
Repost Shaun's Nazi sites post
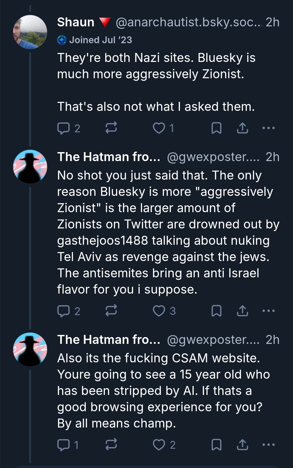[x=111, y=127]
